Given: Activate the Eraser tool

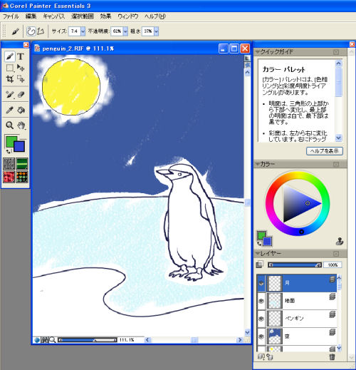Looking at the screenshot, I should click(x=21, y=95).
